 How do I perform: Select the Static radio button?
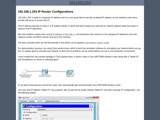[41, 115]
